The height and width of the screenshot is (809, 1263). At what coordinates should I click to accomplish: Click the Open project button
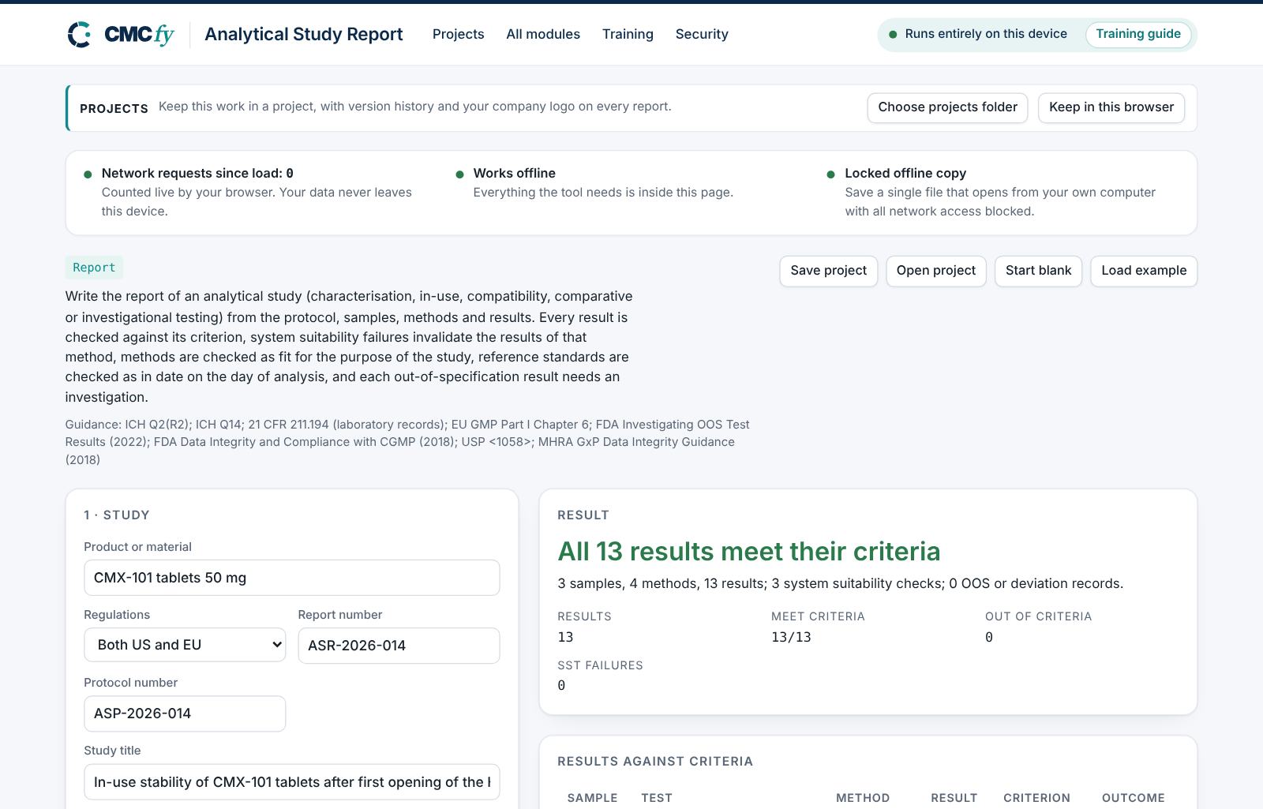click(x=936, y=271)
